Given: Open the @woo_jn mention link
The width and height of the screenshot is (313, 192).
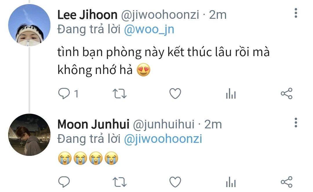Looking at the screenshot, I should point(149,29).
